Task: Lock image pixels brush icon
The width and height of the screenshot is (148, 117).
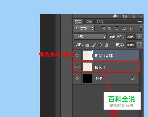Action: (94, 45)
